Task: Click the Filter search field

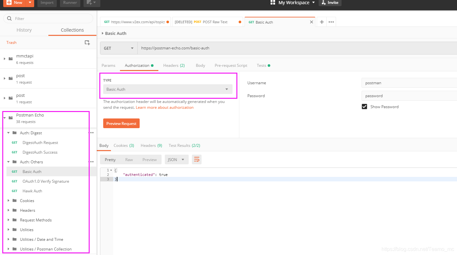Action: tap(48, 18)
